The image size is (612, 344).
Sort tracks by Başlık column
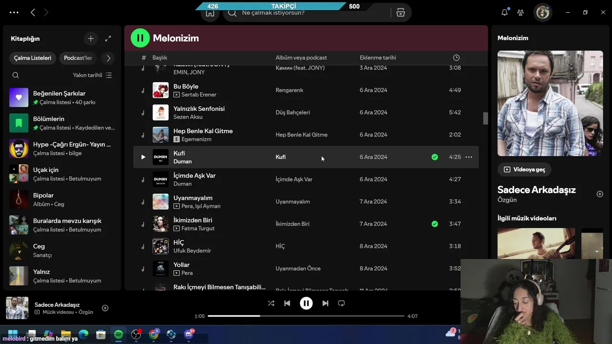[160, 57]
